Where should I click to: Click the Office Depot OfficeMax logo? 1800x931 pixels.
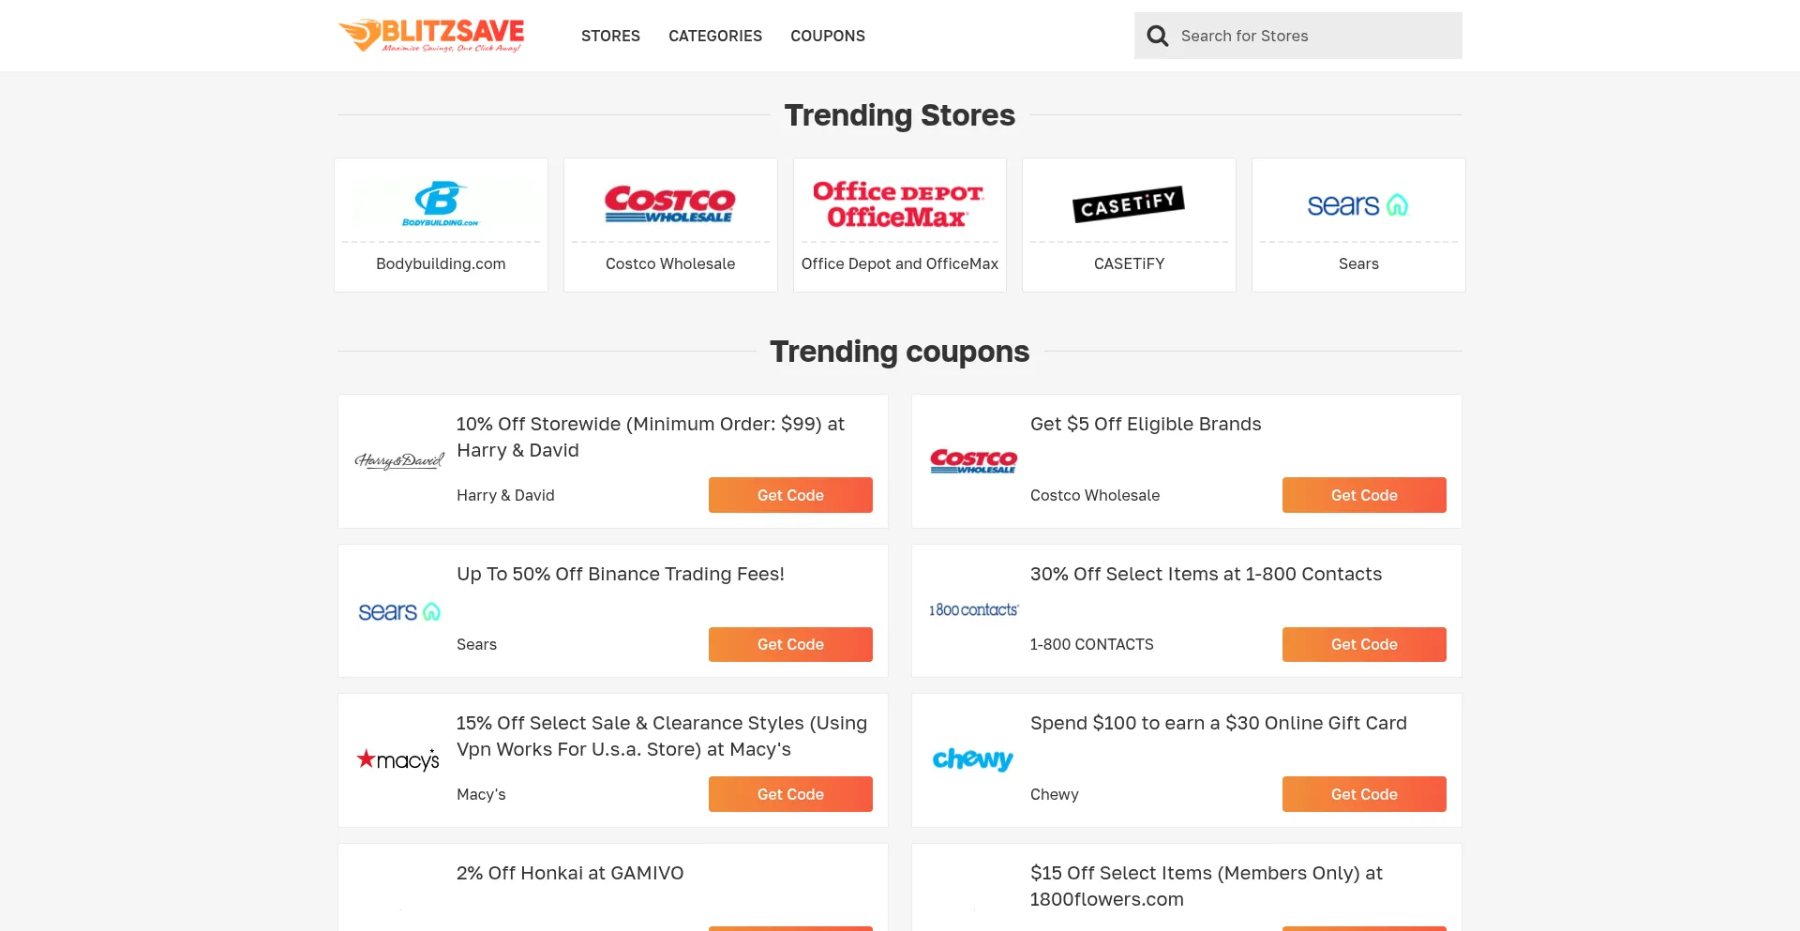(899, 203)
